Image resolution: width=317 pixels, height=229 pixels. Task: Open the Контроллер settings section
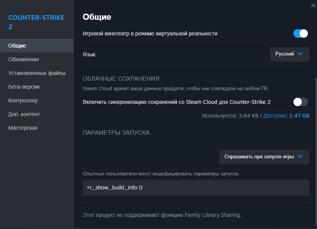pyautogui.click(x=23, y=100)
